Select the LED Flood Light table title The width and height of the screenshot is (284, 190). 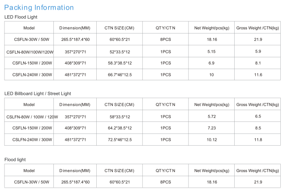[21, 17]
